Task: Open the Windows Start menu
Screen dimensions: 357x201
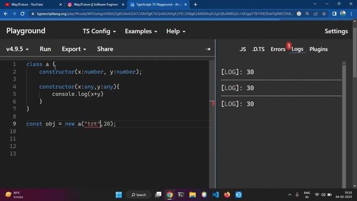Action: (119, 195)
